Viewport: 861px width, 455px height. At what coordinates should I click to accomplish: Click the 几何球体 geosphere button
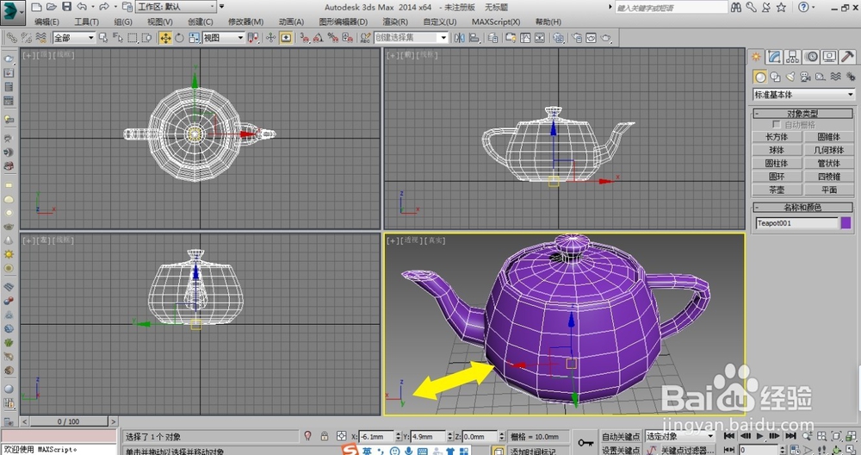(x=828, y=150)
